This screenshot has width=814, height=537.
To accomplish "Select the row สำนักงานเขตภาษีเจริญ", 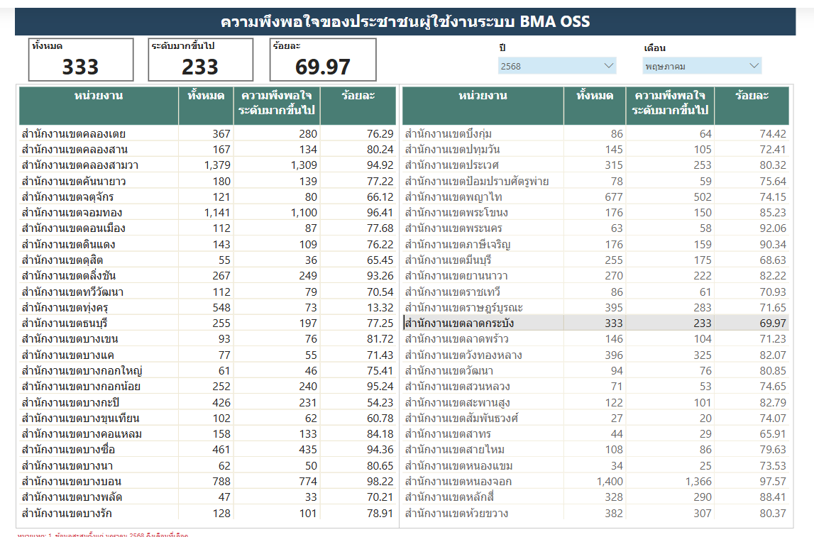I will [x=596, y=244].
